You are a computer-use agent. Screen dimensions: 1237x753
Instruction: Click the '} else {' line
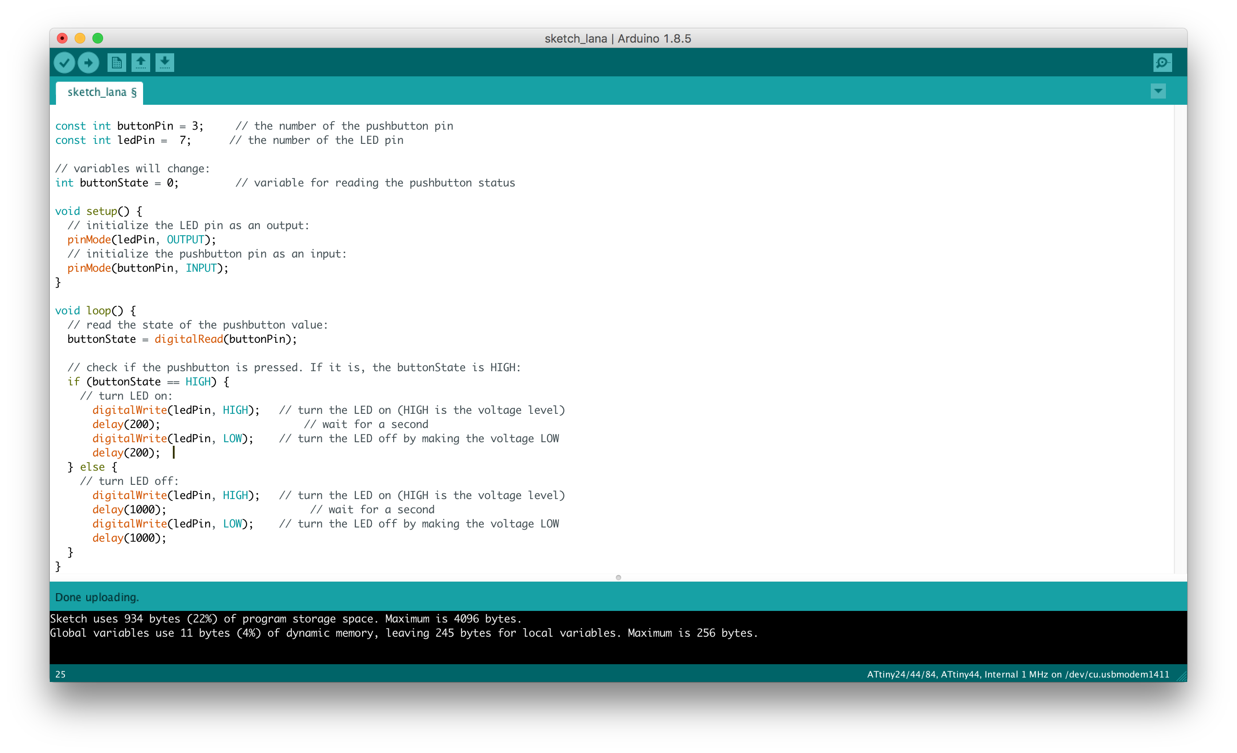pyautogui.click(x=92, y=467)
